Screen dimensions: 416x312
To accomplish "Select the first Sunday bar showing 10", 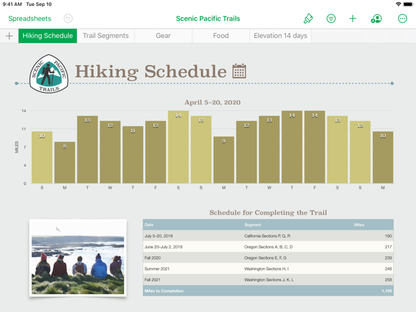I will coord(42,157).
